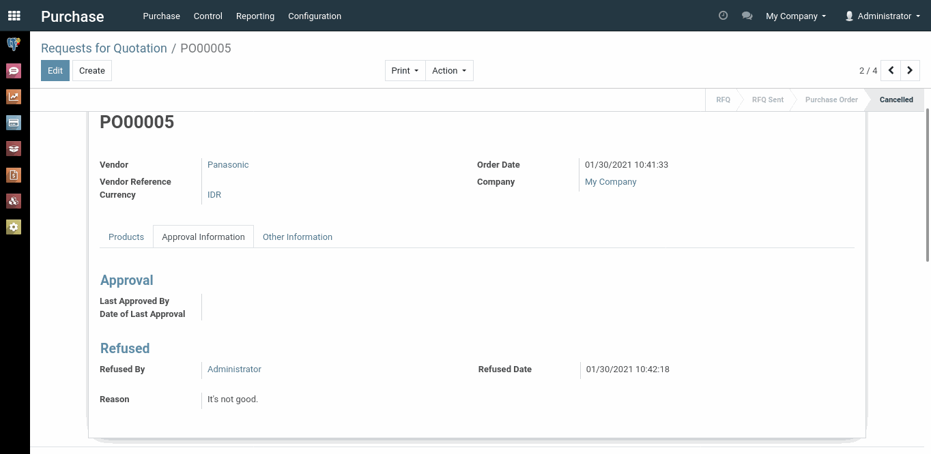Viewport: 931px width, 454px height.
Task: Open the line chart app icon in sidebar
Action: tap(14, 97)
